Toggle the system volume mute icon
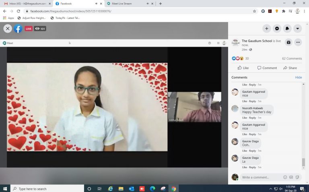Image resolution: width=309 pixels, height=192 pixels. (x=281, y=188)
